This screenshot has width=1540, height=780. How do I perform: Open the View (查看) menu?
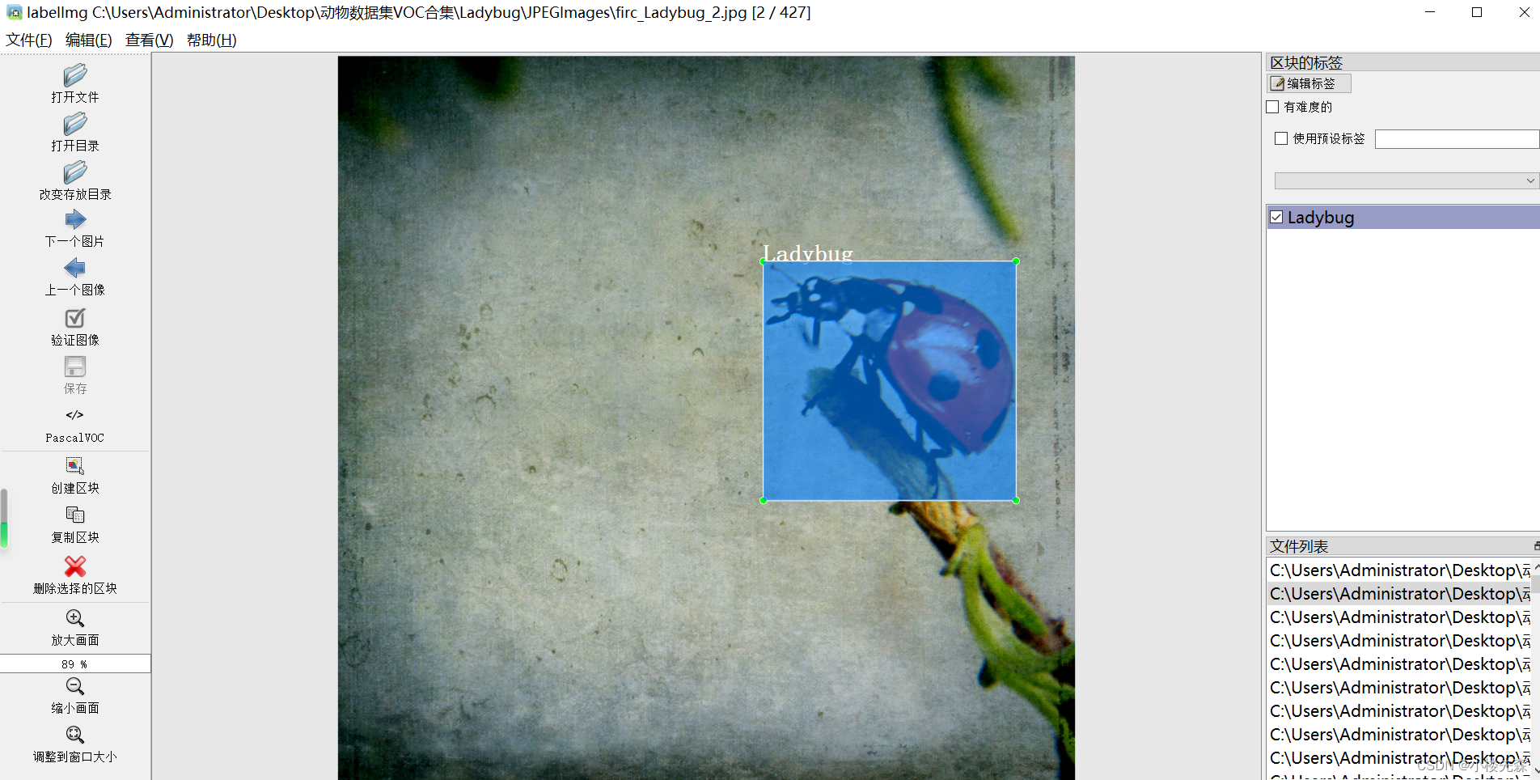150,40
